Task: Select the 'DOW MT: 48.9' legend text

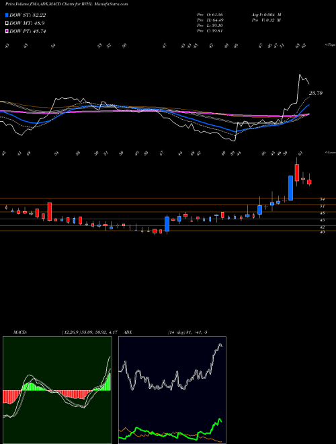Action: [27, 24]
